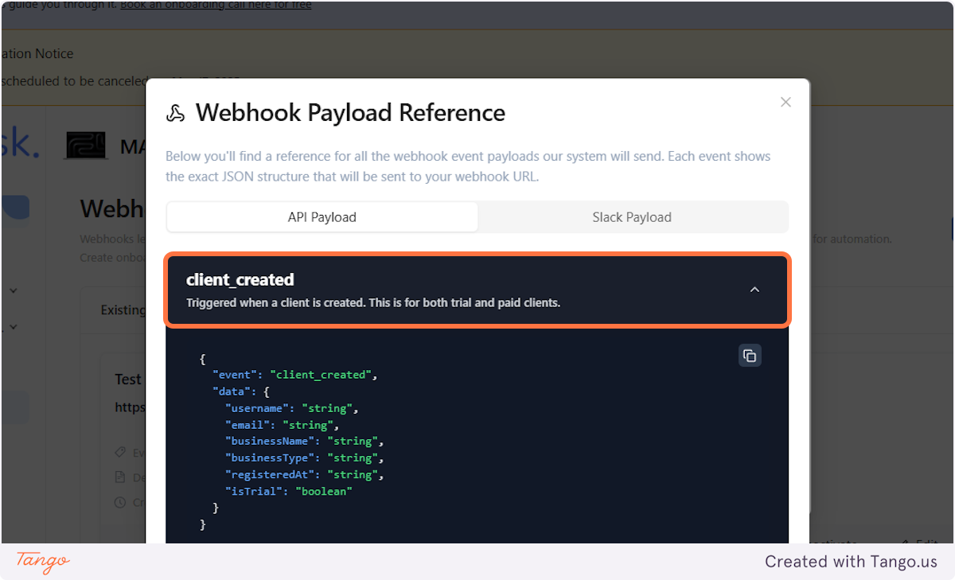Click the "email": "string" line
This screenshot has height=580, width=955.
pos(283,425)
